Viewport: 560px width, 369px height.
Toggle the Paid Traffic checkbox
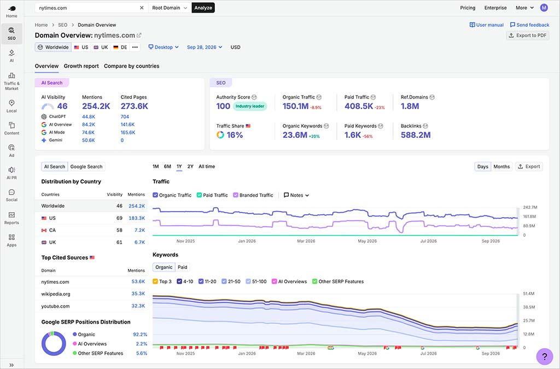(x=199, y=195)
